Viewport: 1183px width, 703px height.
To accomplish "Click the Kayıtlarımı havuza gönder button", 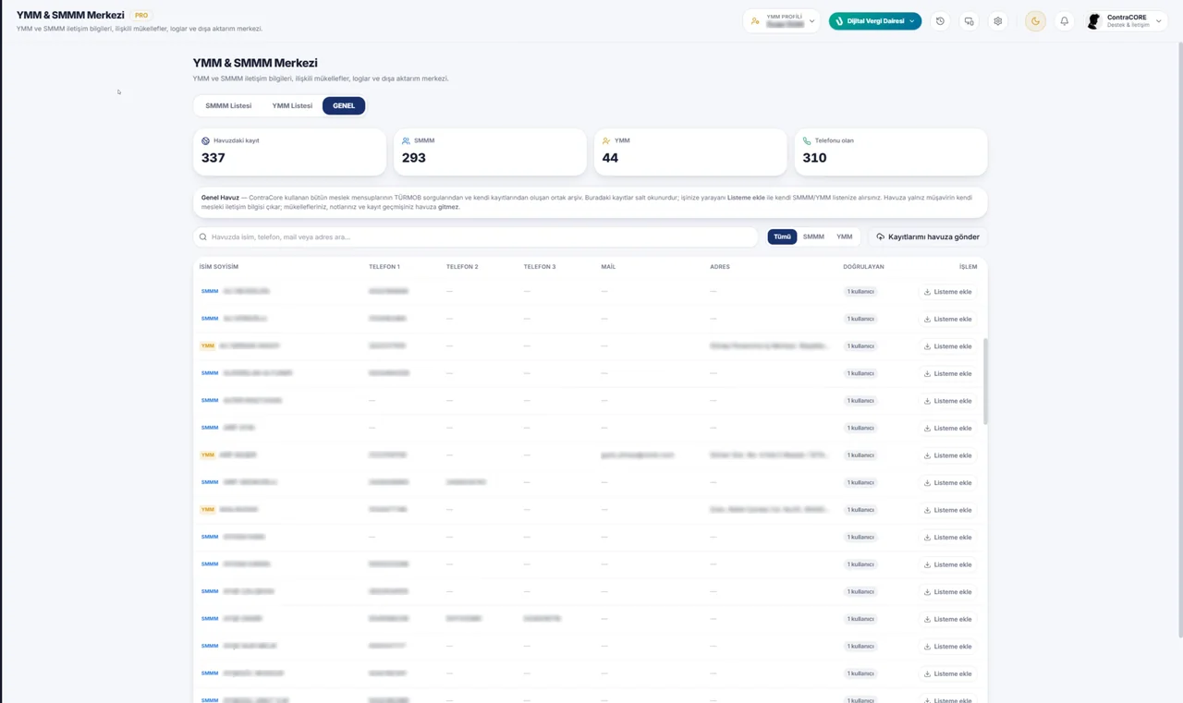I will coord(928,237).
